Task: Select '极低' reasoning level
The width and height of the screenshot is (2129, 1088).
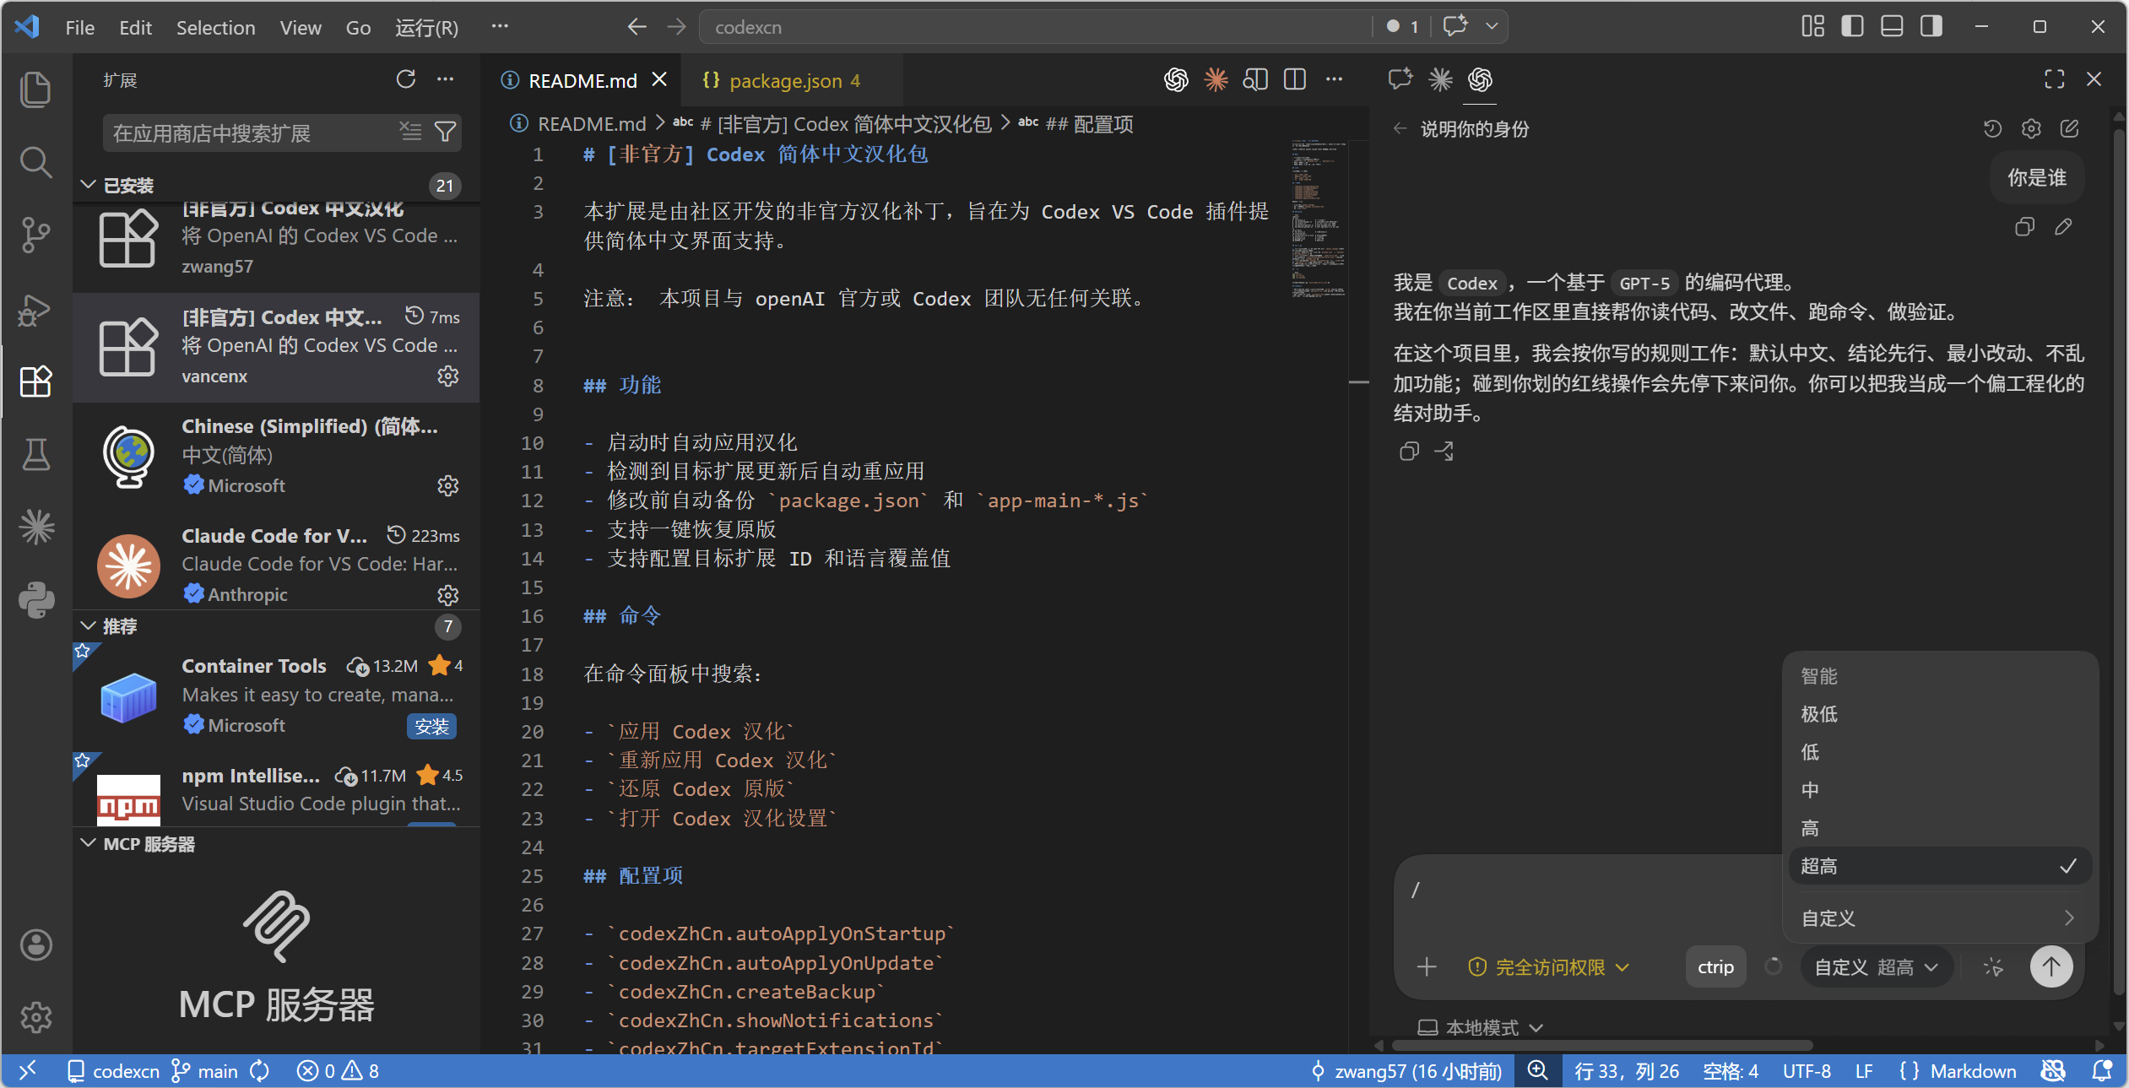Action: tap(1940, 714)
